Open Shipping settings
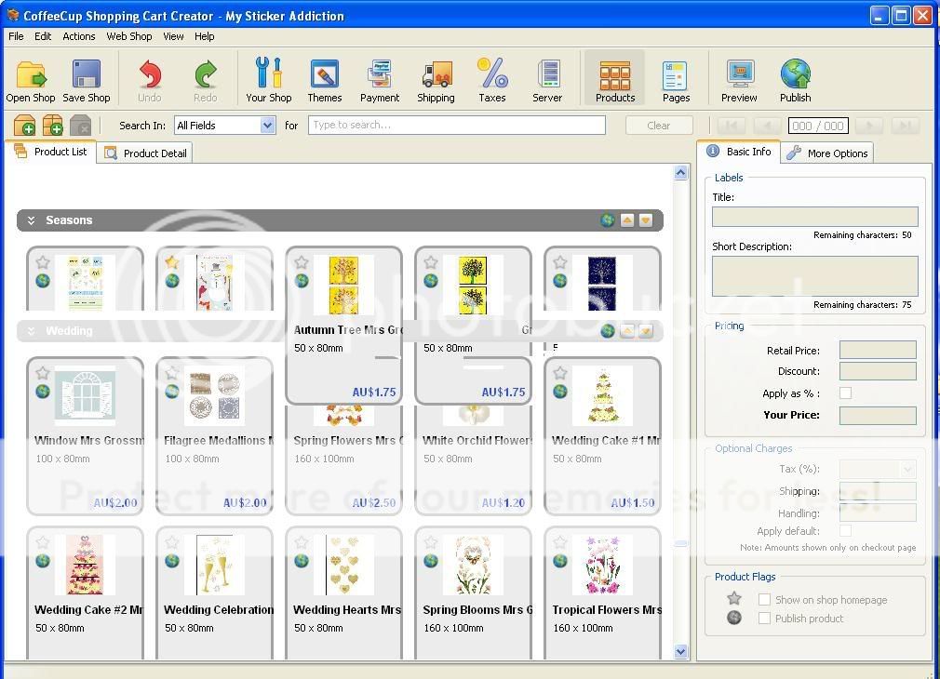940x679 pixels. [436, 80]
